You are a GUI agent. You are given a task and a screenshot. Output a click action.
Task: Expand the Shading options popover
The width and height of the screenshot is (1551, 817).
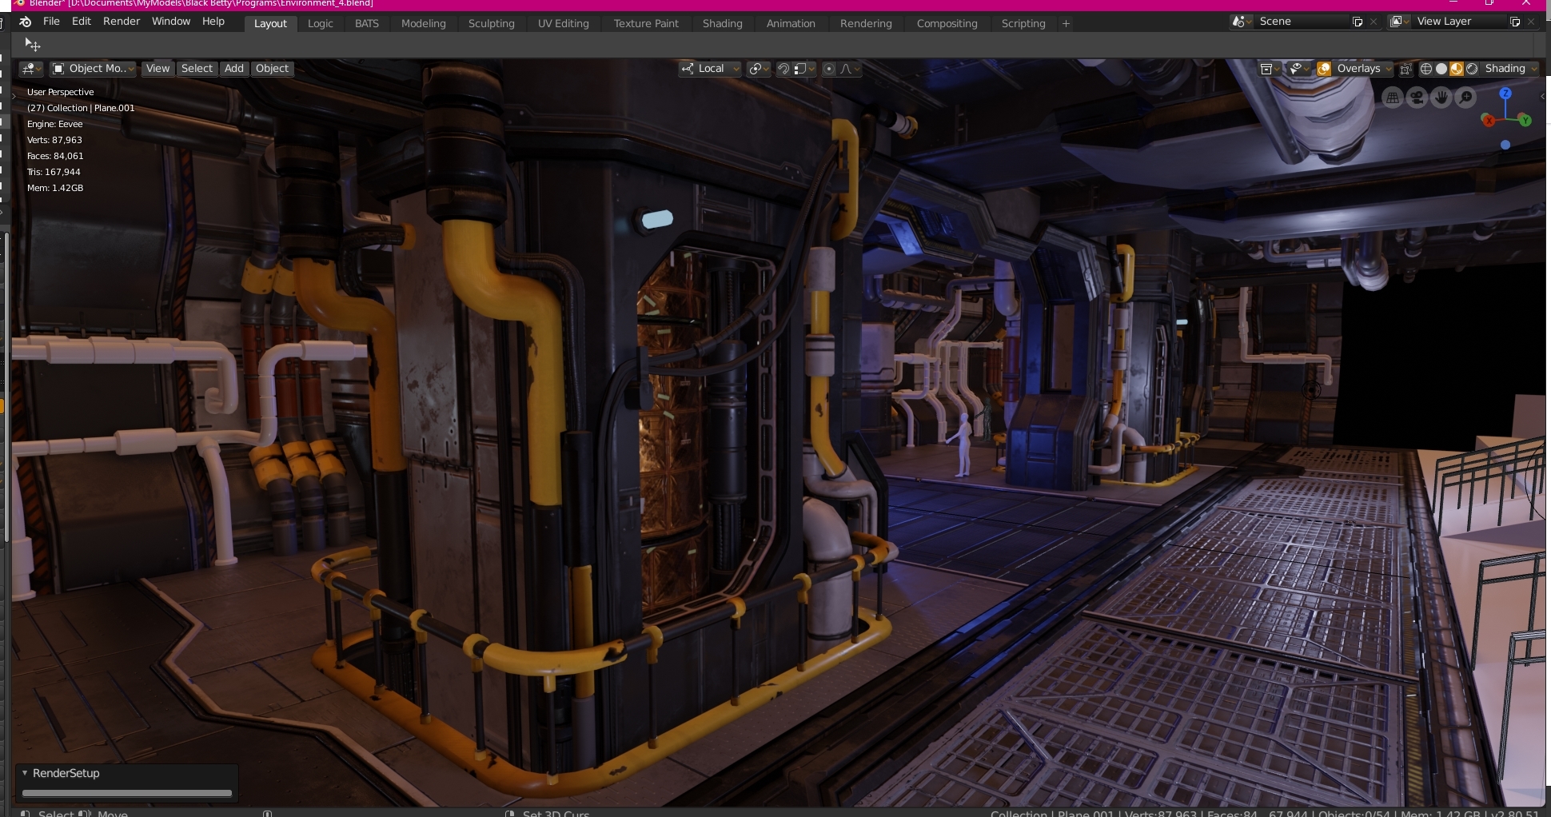pos(1510,69)
